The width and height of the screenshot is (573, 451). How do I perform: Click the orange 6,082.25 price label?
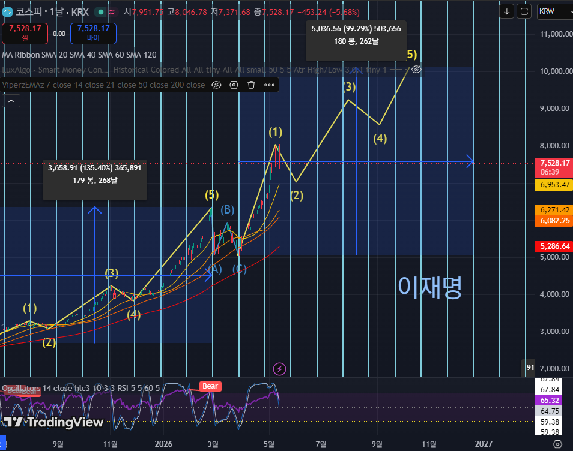pyautogui.click(x=554, y=221)
